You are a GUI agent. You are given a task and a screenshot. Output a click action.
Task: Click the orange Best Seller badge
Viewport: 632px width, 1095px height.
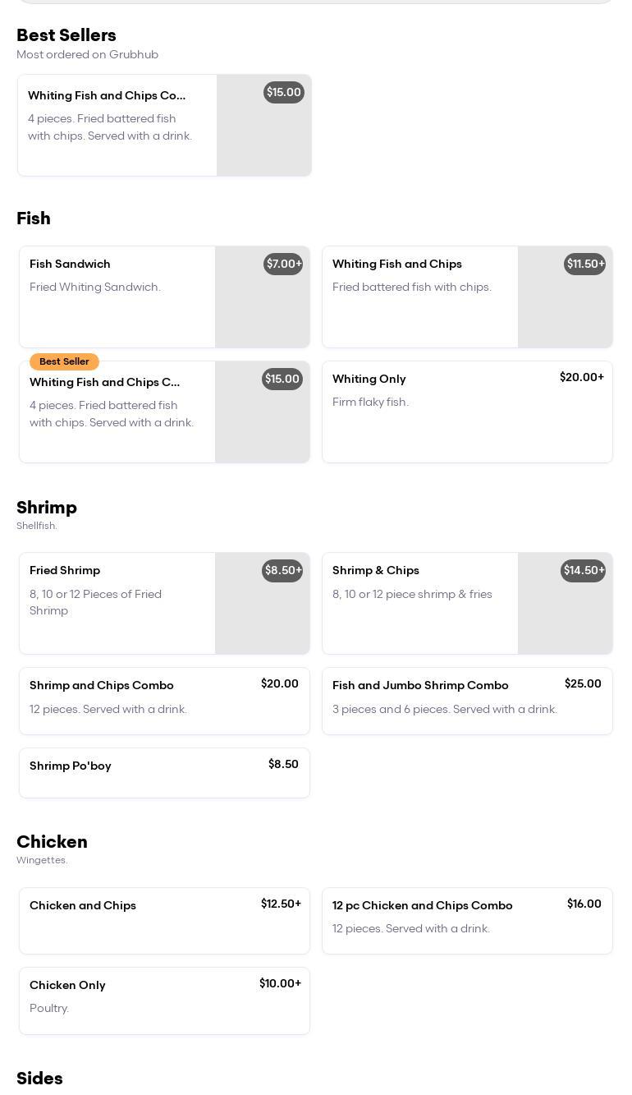click(64, 362)
